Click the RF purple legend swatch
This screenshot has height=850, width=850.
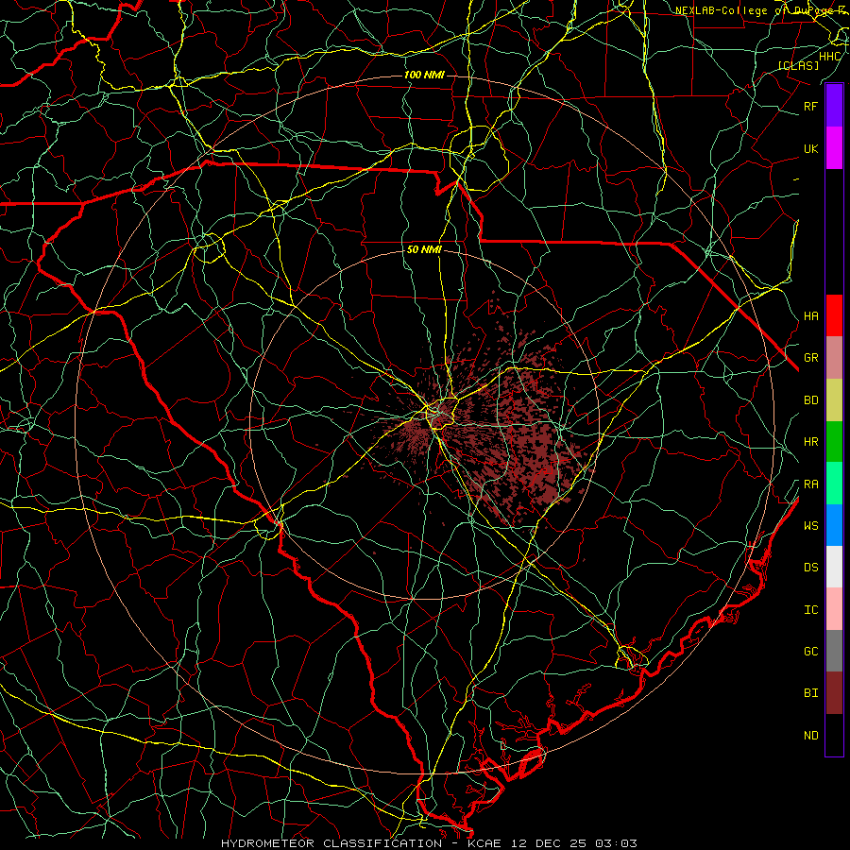pyautogui.click(x=834, y=106)
